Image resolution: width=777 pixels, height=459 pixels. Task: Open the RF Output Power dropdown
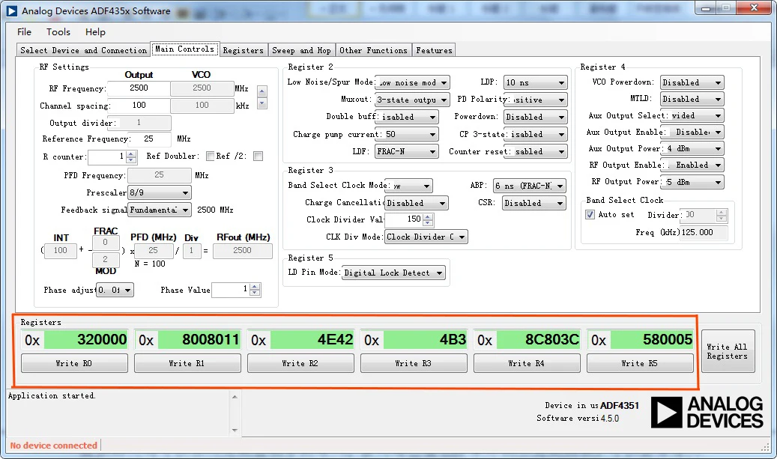[x=692, y=182]
